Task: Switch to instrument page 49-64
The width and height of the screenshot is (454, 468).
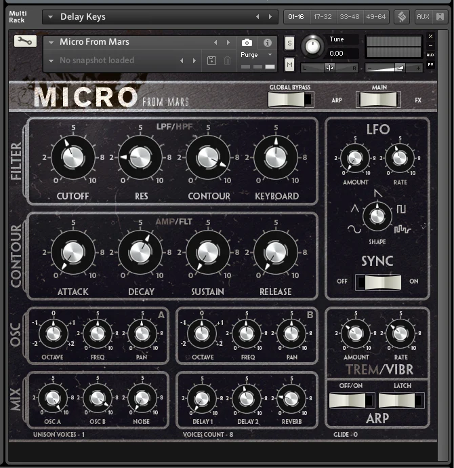Action: (x=376, y=17)
